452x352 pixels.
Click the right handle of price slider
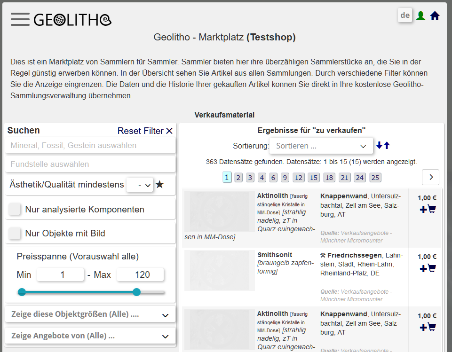click(x=136, y=292)
